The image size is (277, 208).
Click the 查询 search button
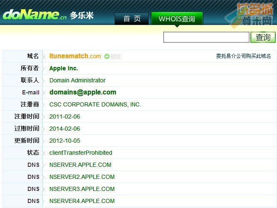coord(263,37)
